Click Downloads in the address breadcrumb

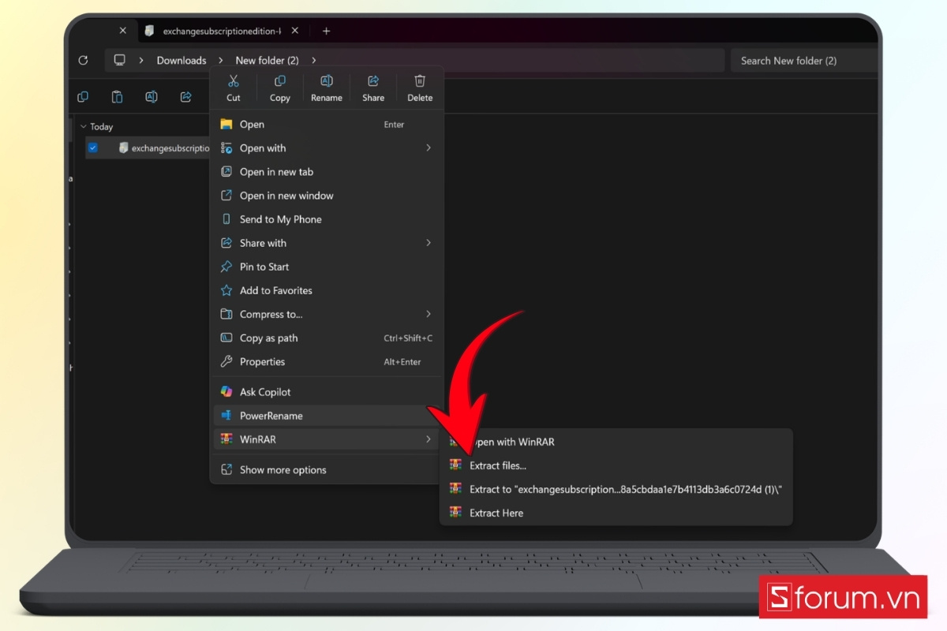[x=182, y=60]
